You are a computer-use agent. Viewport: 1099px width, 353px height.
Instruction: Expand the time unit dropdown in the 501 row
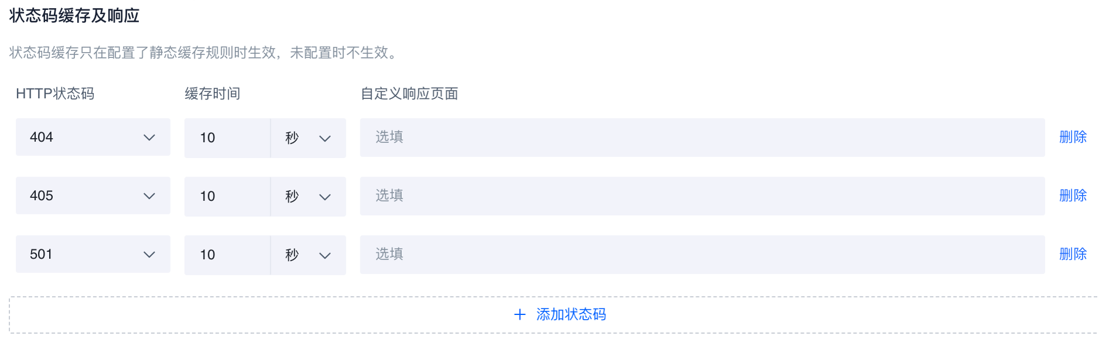pyautogui.click(x=308, y=255)
